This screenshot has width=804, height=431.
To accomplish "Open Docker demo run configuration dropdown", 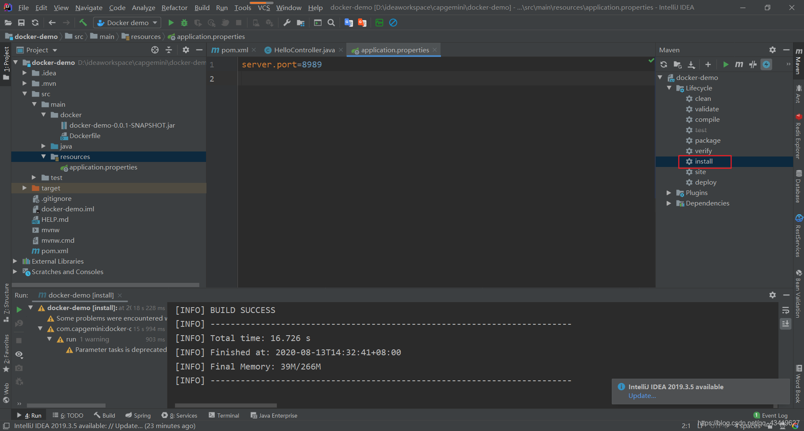I will click(x=127, y=23).
